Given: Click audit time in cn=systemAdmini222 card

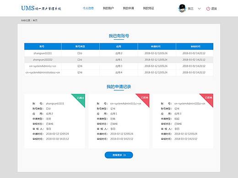Looking at the screenshot, I should (186, 139).
